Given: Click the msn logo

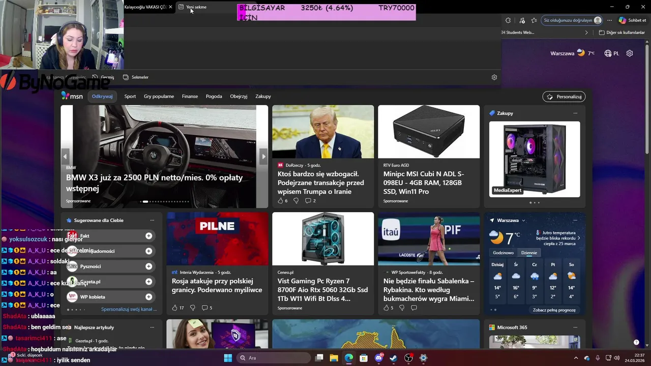Looking at the screenshot, I should 72,96.
